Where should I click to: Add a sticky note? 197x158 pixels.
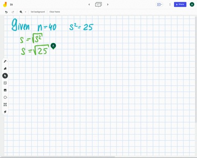pos(5,83)
